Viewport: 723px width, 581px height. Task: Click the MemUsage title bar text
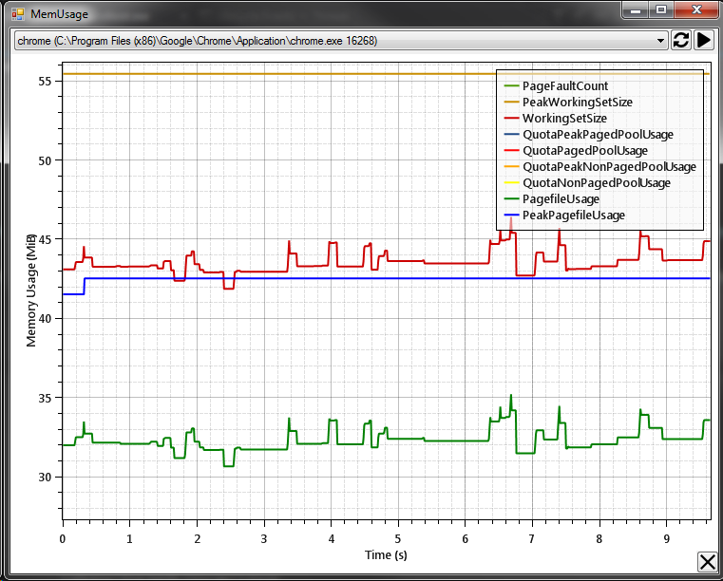(x=59, y=14)
